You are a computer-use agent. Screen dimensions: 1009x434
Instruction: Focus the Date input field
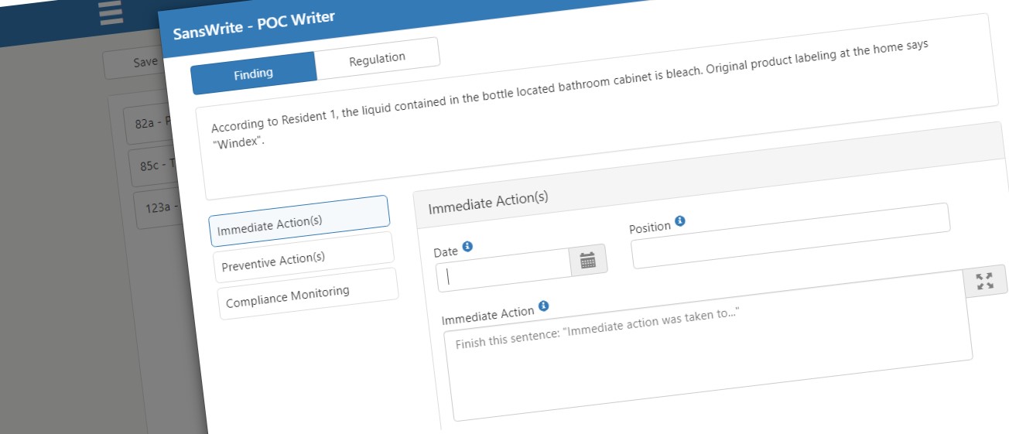[x=504, y=272]
